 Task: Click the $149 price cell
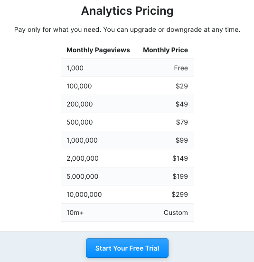[x=165, y=158]
